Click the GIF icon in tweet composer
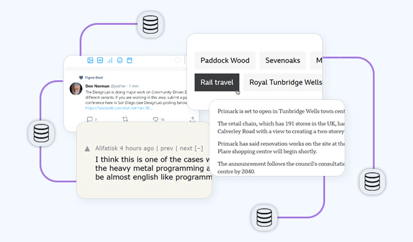The width and height of the screenshot is (413, 242). [100, 60]
